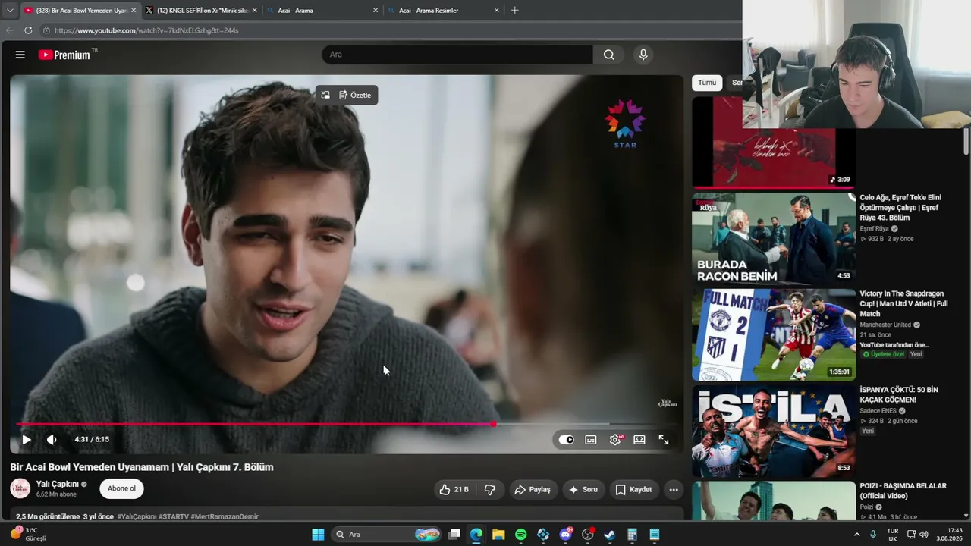Viewport: 971px width, 546px height.
Task: Open Yalı Çapkını channel avatar
Action: 20,488
